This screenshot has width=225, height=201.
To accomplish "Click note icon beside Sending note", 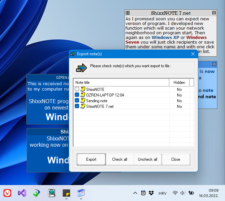I will click(x=83, y=100).
